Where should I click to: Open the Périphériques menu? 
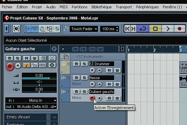point(148,7)
